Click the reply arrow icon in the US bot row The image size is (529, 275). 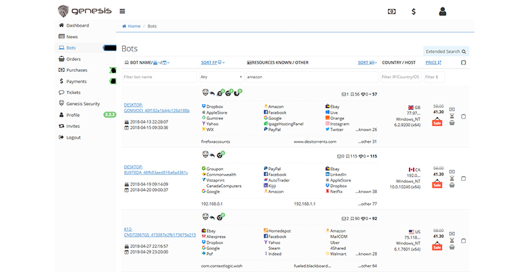(x=212, y=217)
